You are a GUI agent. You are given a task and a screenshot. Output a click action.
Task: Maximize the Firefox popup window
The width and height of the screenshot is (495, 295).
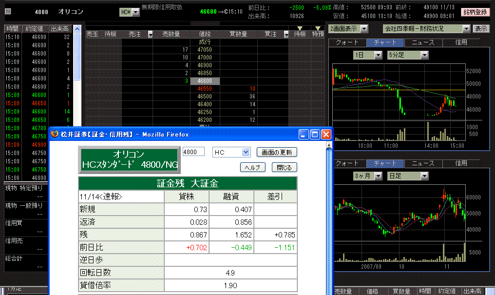pos(315,134)
